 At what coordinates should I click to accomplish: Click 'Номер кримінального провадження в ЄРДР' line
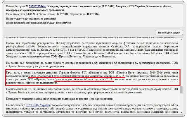[x=39, y=23]
